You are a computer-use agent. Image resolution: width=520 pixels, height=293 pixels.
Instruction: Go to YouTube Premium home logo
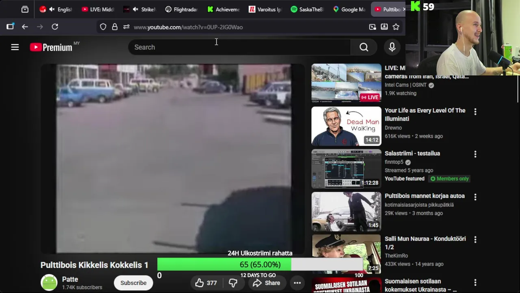click(x=51, y=47)
